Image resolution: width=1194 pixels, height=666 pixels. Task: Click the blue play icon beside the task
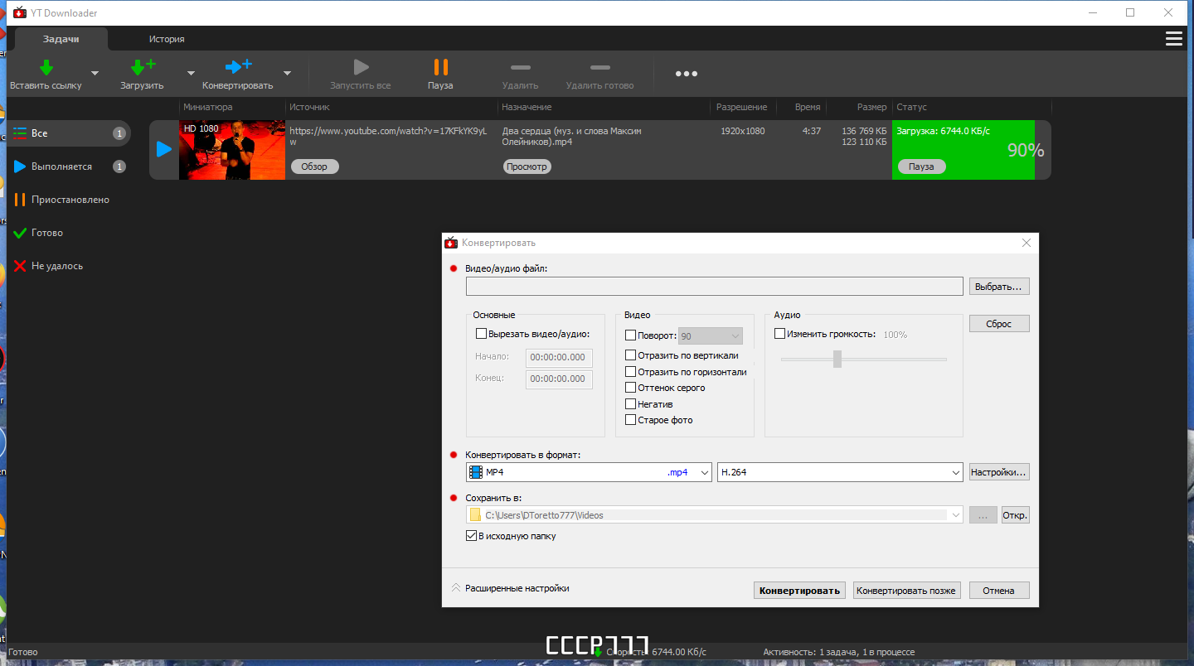coord(164,149)
